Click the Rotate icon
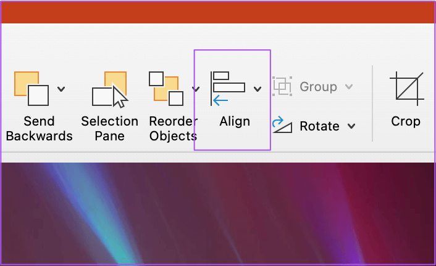 click(282, 125)
